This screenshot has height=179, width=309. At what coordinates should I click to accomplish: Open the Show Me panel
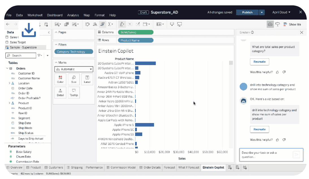tap(292, 24)
